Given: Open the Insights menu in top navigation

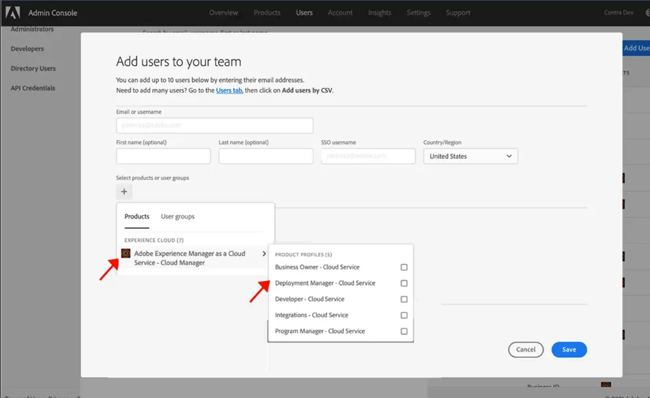Looking at the screenshot, I should pyautogui.click(x=379, y=13).
